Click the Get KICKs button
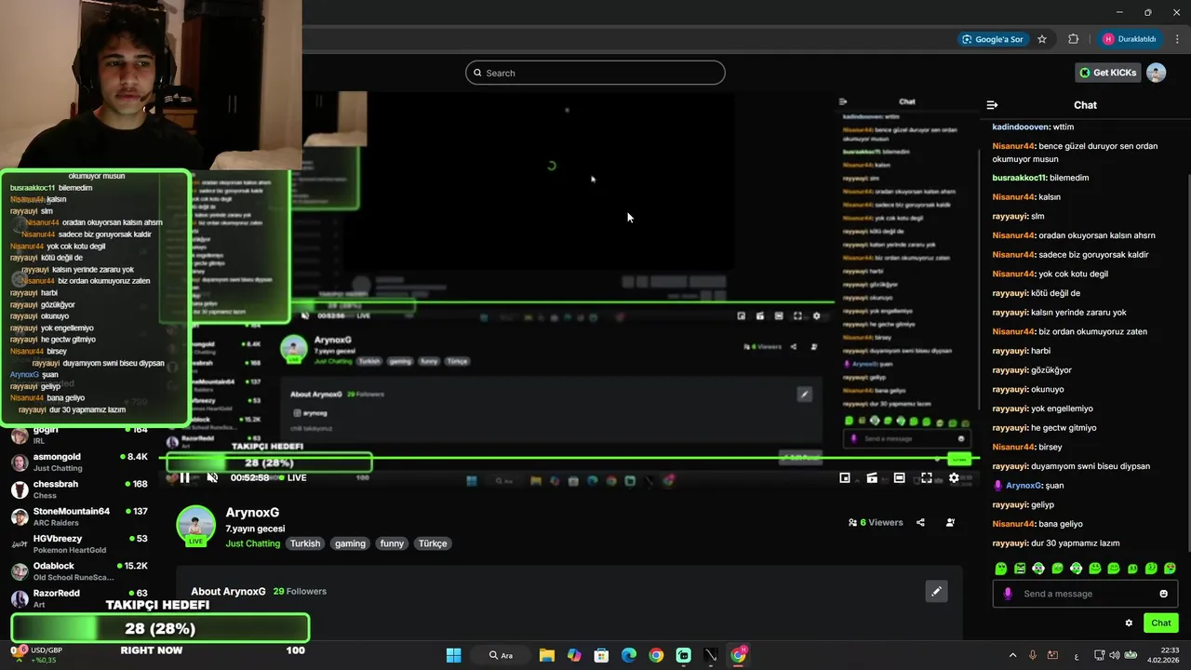The image size is (1191, 670). coord(1107,73)
